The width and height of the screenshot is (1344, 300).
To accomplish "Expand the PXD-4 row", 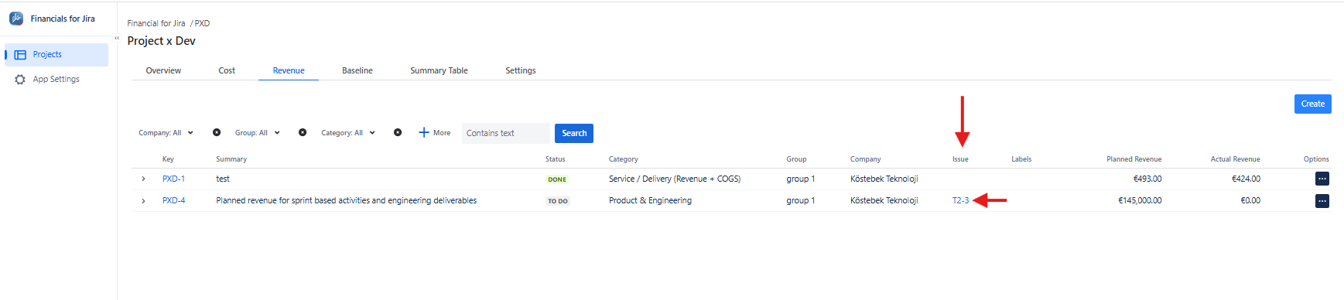I will (143, 200).
